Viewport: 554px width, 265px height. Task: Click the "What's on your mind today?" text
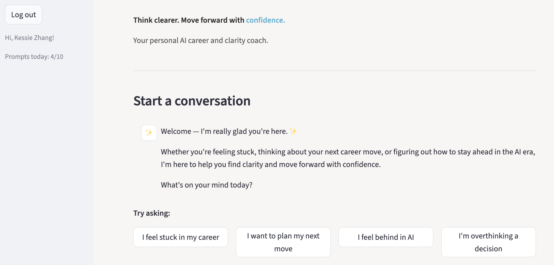[x=206, y=185]
